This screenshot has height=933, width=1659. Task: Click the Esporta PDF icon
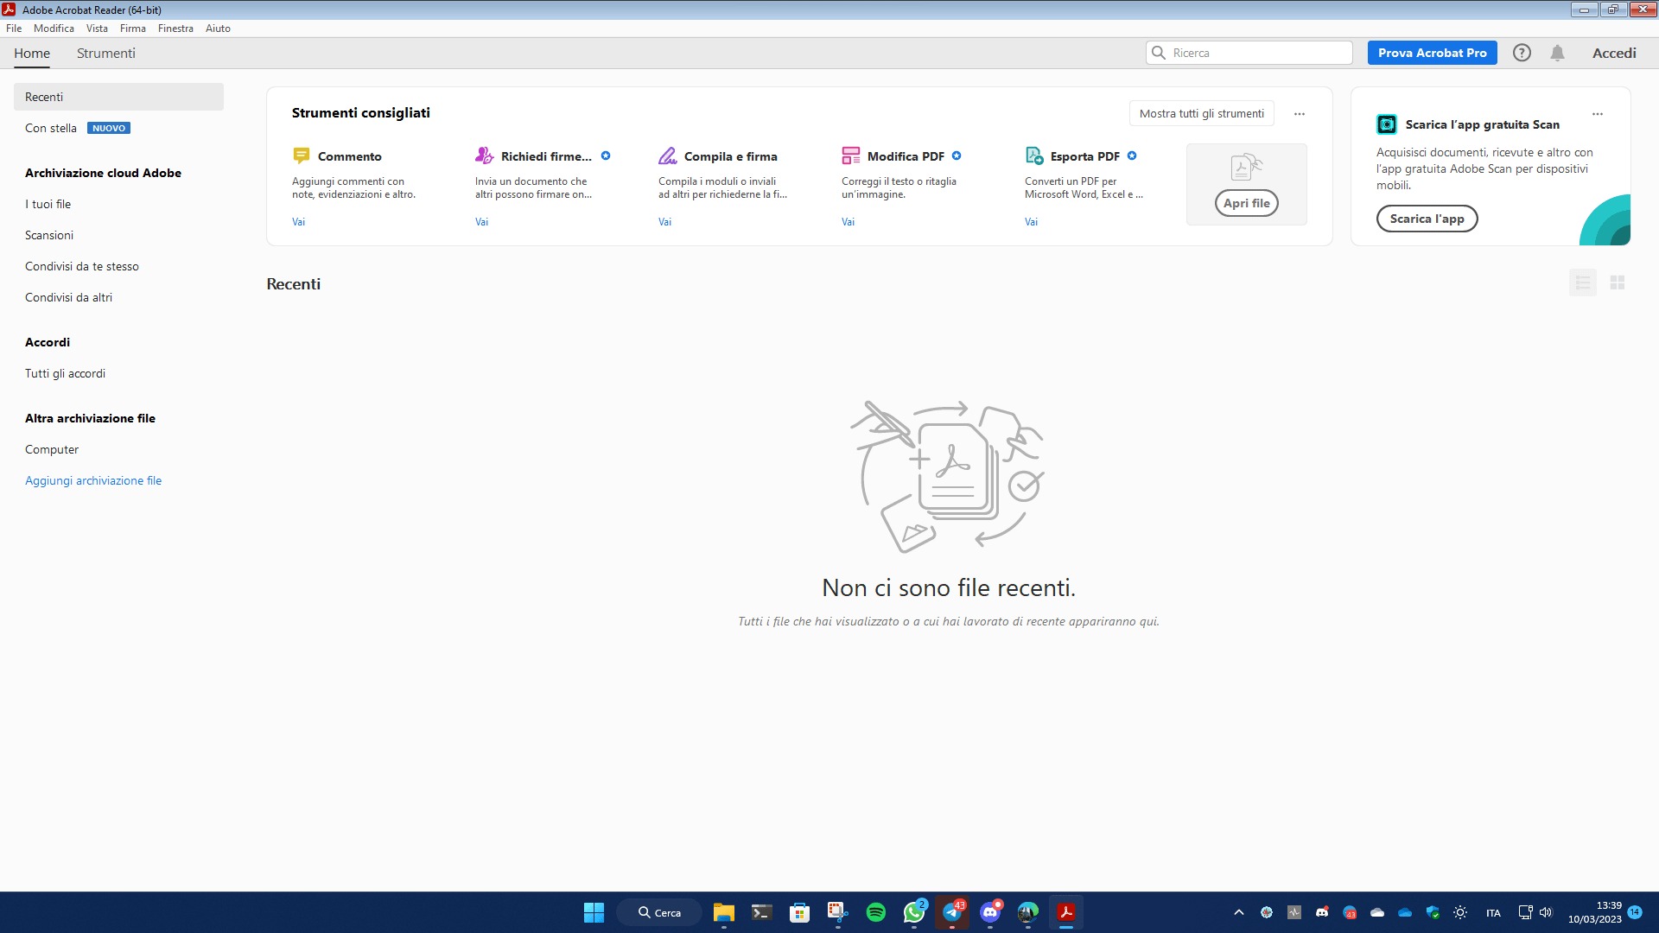(x=1033, y=155)
